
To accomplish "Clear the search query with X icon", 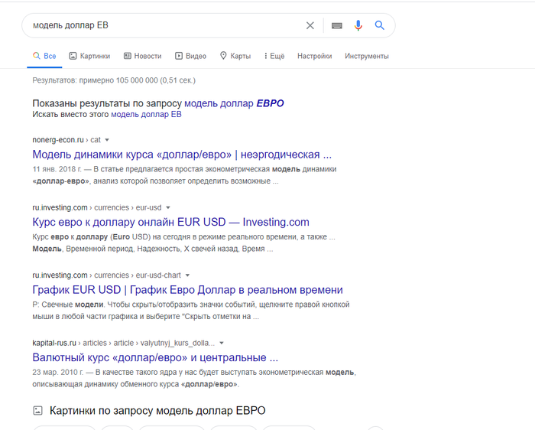I will (x=310, y=25).
